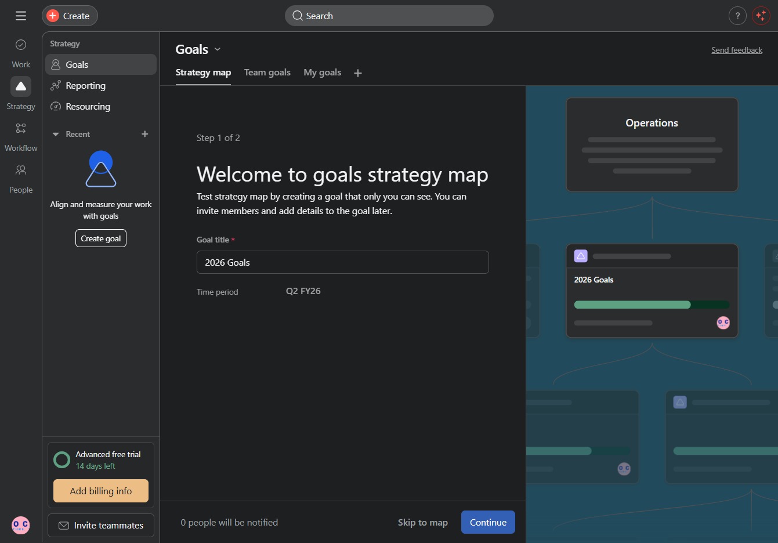Viewport: 778px width, 543px height.
Task: Add a new tab with the plus icon
Action: [358, 73]
